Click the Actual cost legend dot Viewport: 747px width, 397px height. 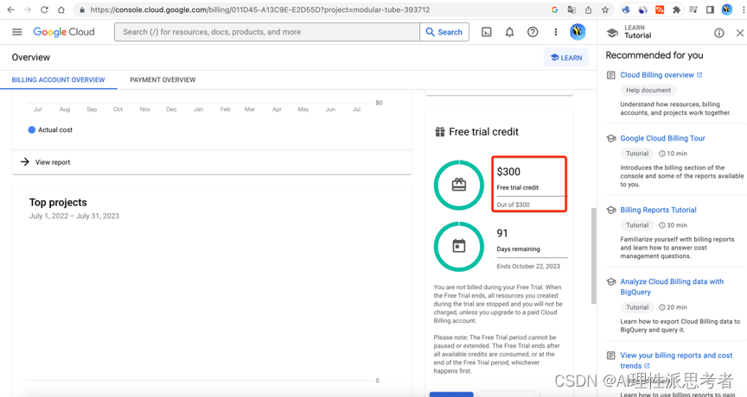click(31, 129)
